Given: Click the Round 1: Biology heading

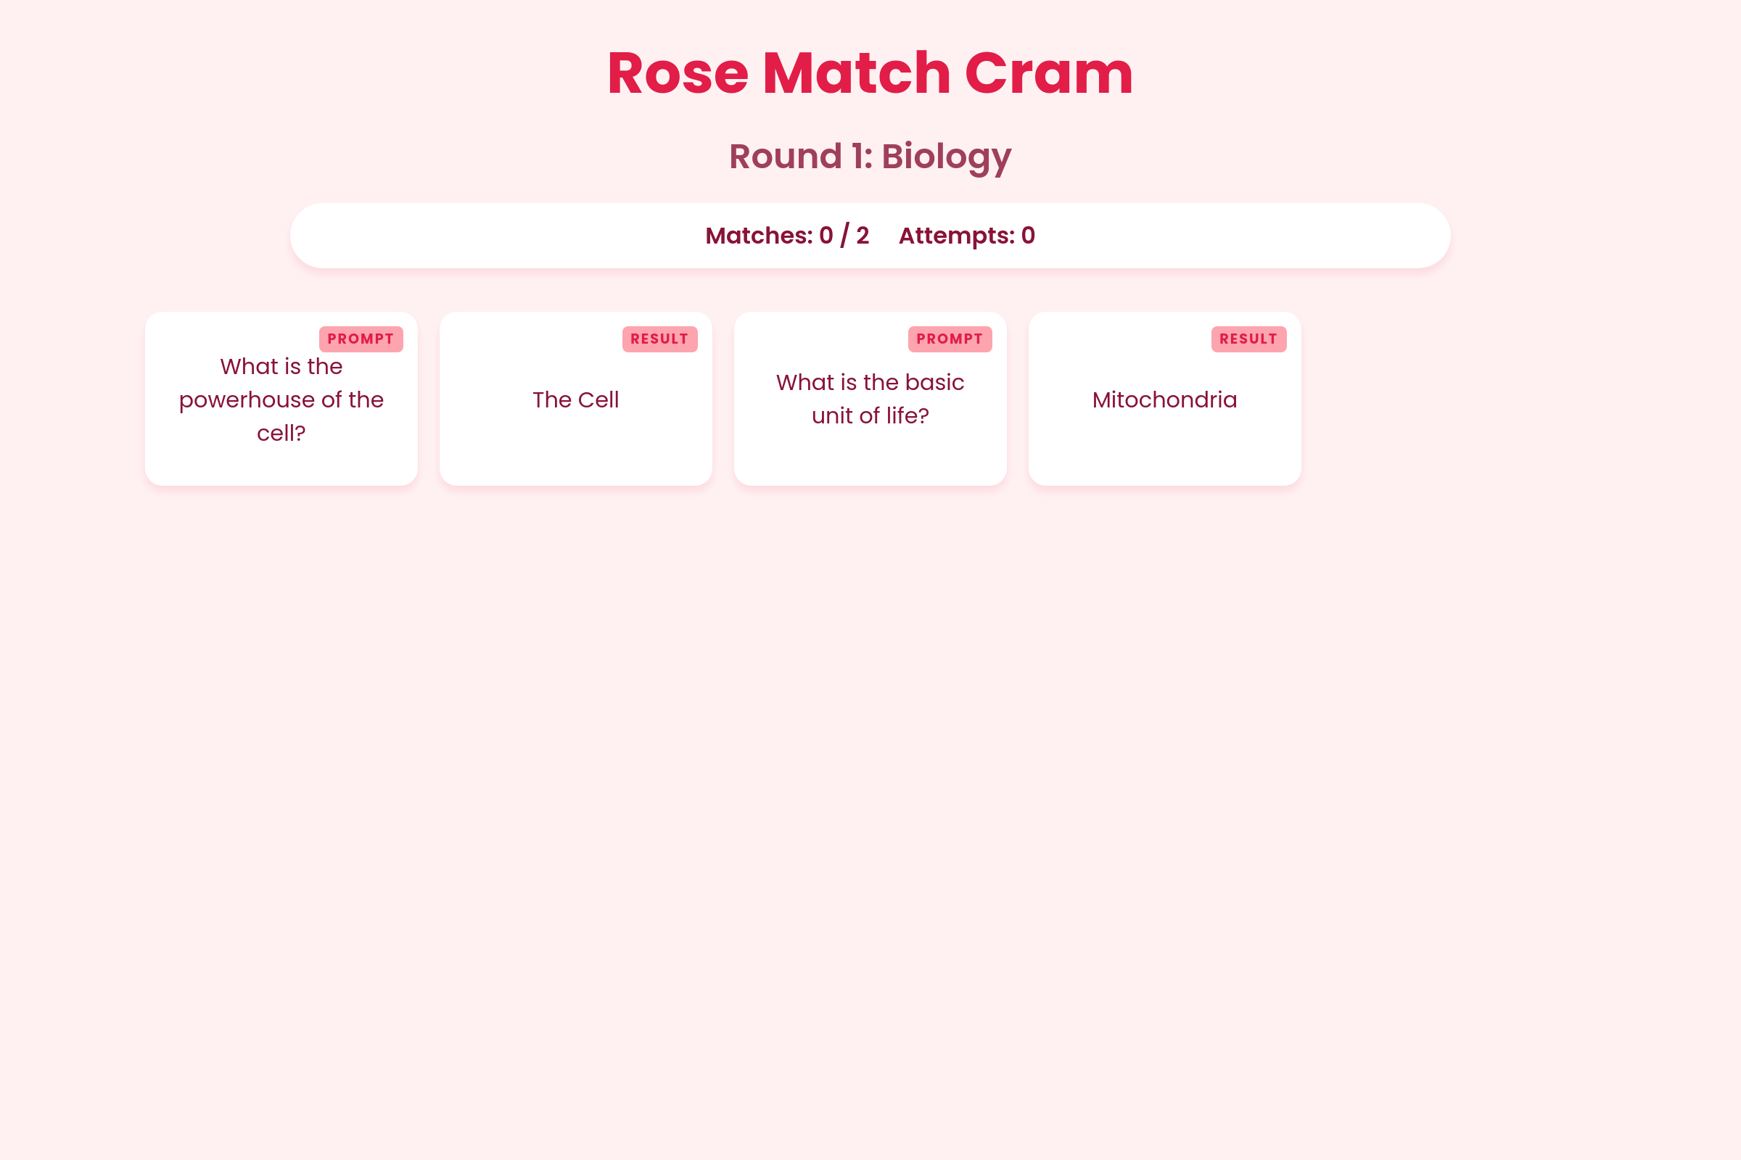Looking at the screenshot, I should pyautogui.click(x=870, y=156).
